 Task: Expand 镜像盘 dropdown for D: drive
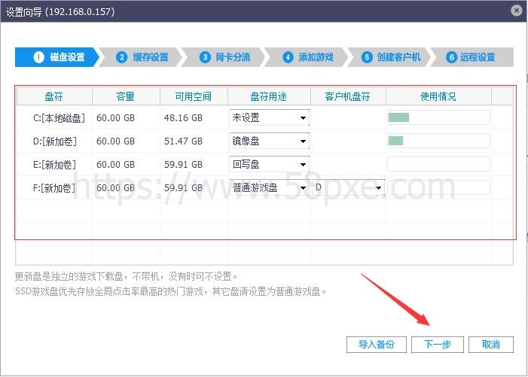269,141
